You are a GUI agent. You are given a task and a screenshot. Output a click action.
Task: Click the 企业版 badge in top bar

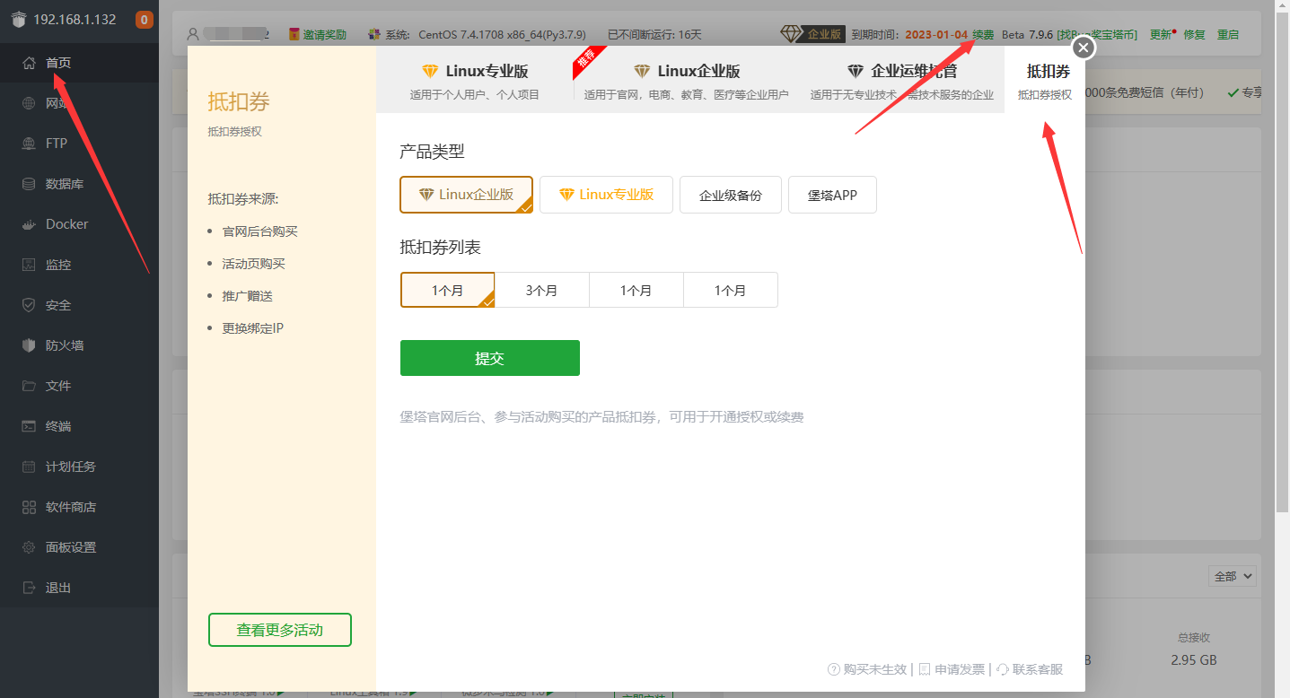pos(824,34)
